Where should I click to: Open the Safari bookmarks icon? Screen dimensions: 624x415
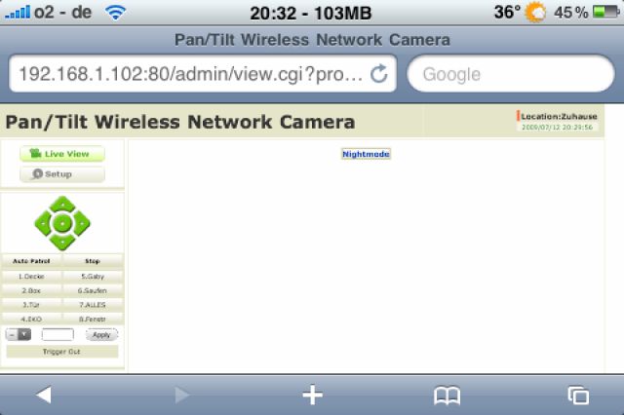click(447, 396)
